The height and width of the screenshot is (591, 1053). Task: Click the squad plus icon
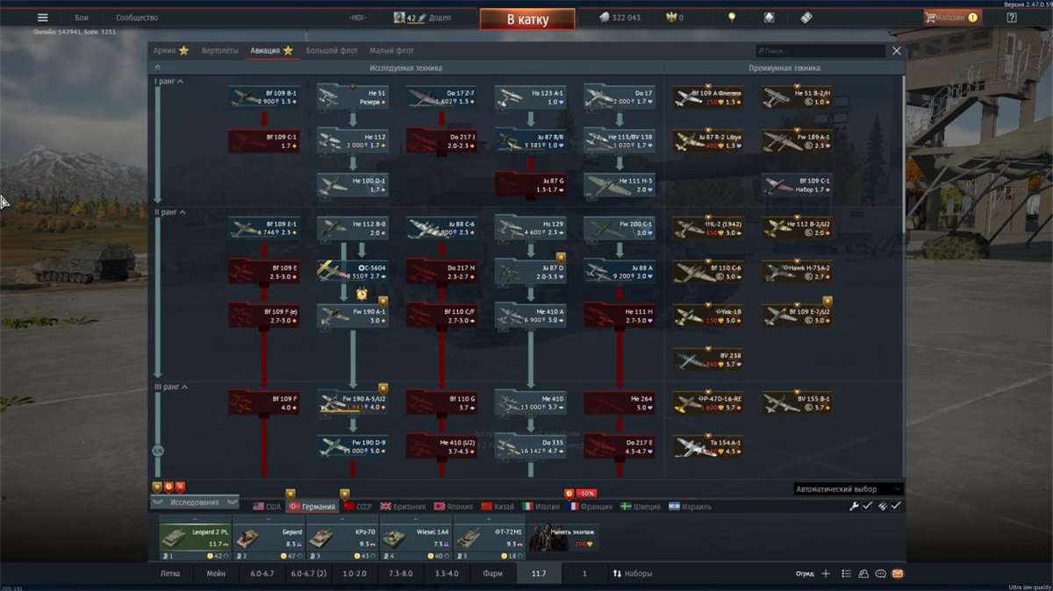[825, 573]
